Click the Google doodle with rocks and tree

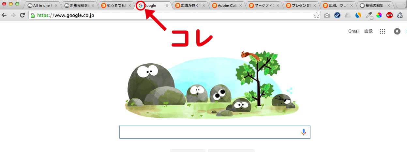point(211,85)
